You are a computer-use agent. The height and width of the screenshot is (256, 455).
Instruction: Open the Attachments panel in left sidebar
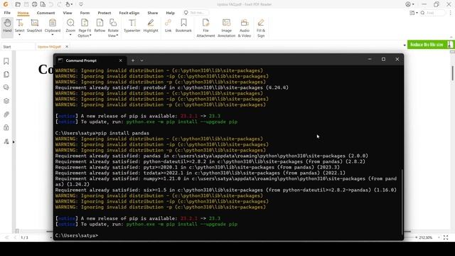[x=6, y=114]
